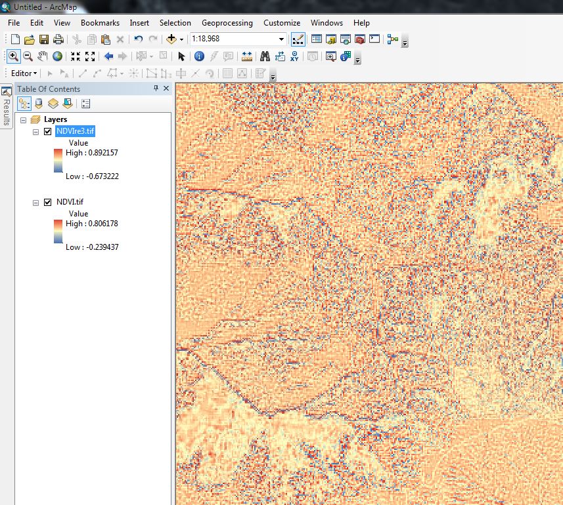Viewport: 563px width, 505px height.
Task: Open the Measure tool
Action: [x=247, y=56]
